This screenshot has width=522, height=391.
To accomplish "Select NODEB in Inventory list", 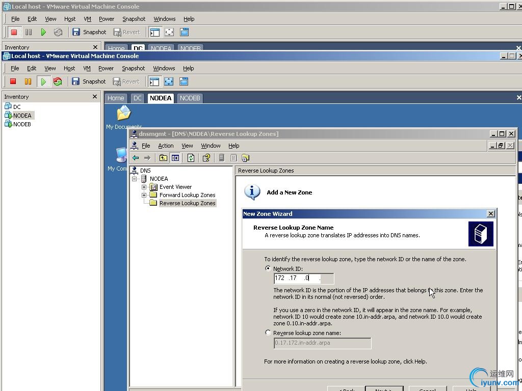I will tap(22, 124).
